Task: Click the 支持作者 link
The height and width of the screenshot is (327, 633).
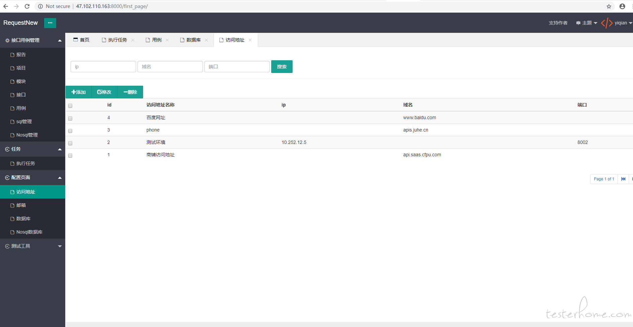Action: tap(558, 23)
